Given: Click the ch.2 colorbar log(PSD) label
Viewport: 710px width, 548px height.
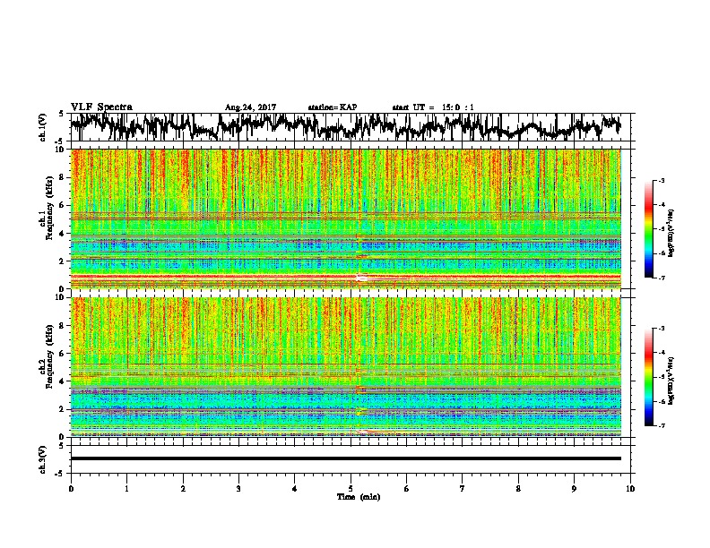Looking at the screenshot, I should click(x=672, y=381).
